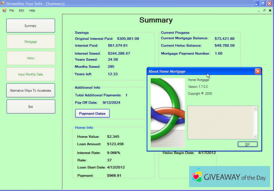This screenshot has width=274, height=191.
Task: Restore the Summary child window from menu bar
Action: pos(264,11)
